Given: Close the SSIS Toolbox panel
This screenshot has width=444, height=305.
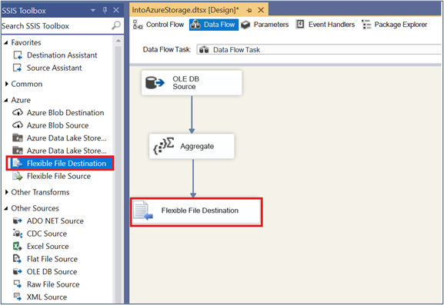Looking at the screenshot, I should pyautogui.click(x=116, y=10).
